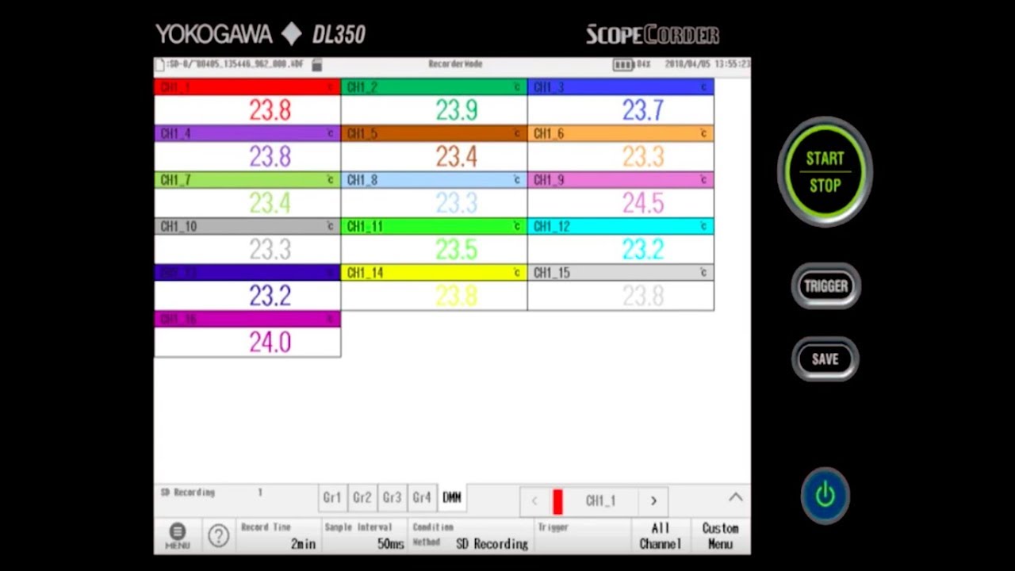This screenshot has height=571, width=1015.
Task: Click the light gray CH1_15 header
Action: coord(621,273)
